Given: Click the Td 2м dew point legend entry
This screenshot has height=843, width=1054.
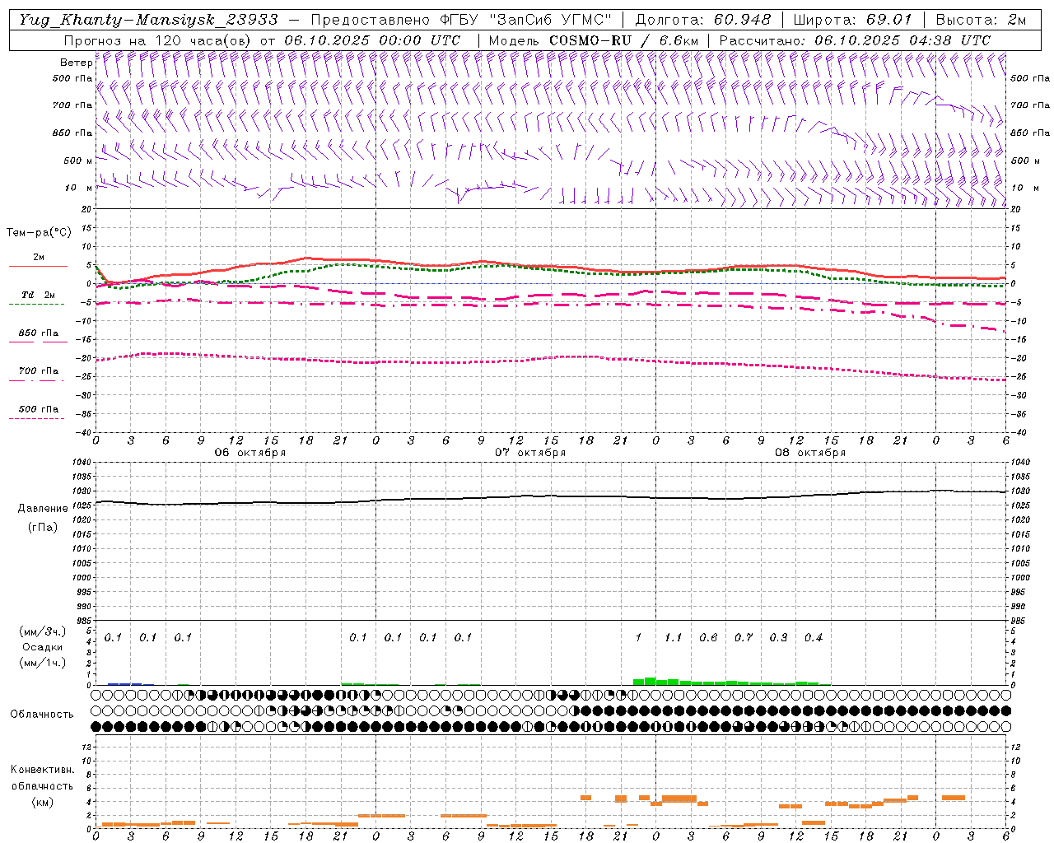Looking at the screenshot, I should 39,295.
